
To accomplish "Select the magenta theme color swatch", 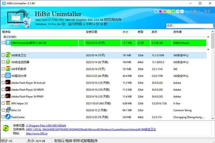I will tap(160, 11).
